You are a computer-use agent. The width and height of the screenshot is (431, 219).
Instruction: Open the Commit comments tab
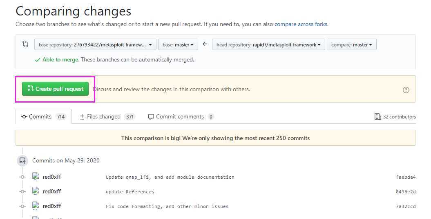point(181,116)
